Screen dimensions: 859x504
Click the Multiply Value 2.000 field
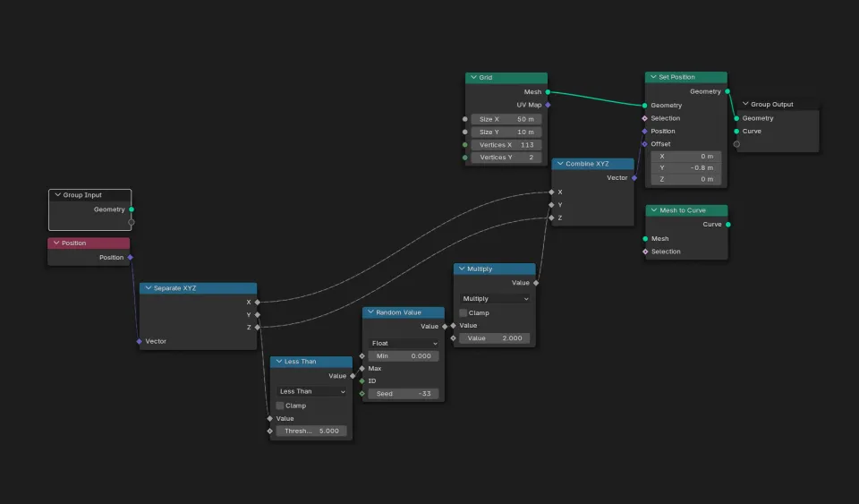pyautogui.click(x=495, y=338)
